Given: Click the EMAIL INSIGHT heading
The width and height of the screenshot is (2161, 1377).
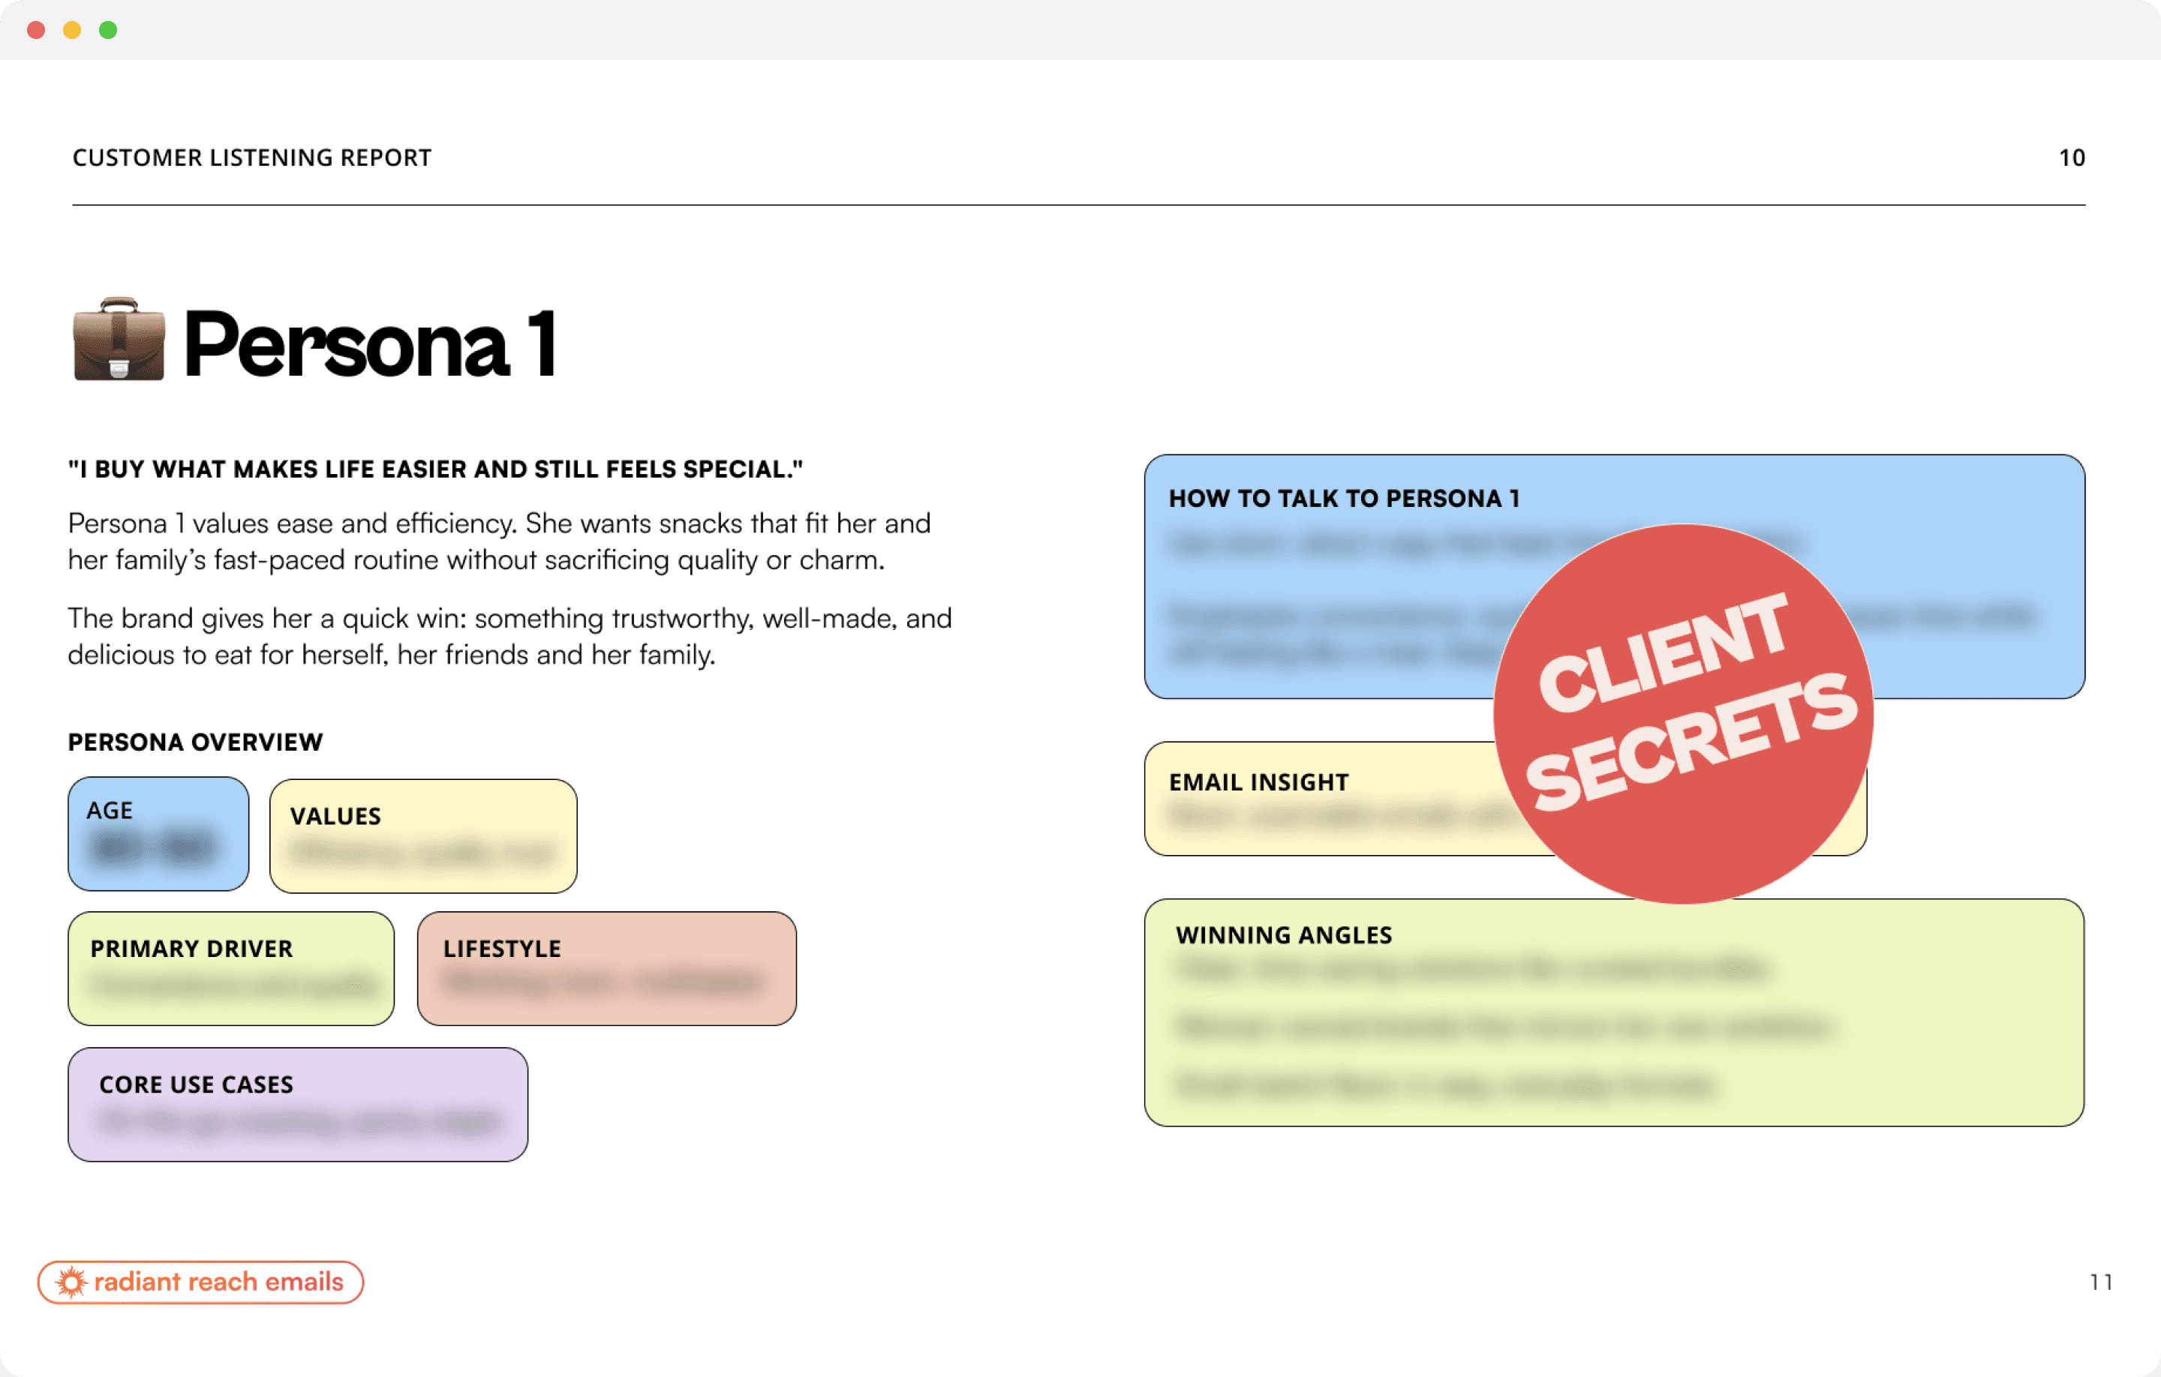Looking at the screenshot, I should [1258, 782].
